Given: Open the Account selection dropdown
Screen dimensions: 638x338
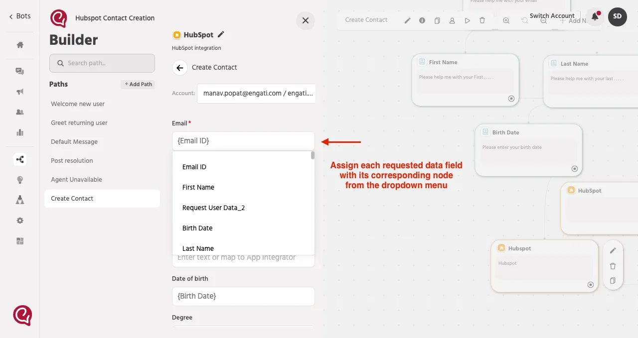Looking at the screenshot, I should pos(256,93).
